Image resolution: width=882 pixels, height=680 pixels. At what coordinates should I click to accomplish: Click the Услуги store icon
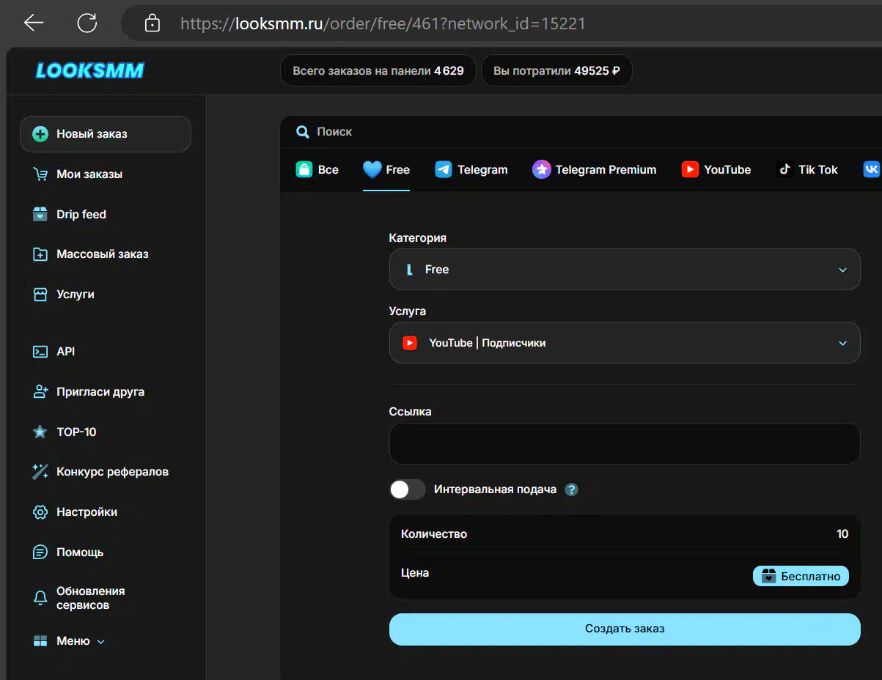click(41, 295)
